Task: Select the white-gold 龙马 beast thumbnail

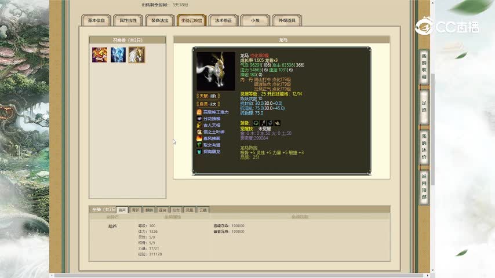Action: point(137,55)
